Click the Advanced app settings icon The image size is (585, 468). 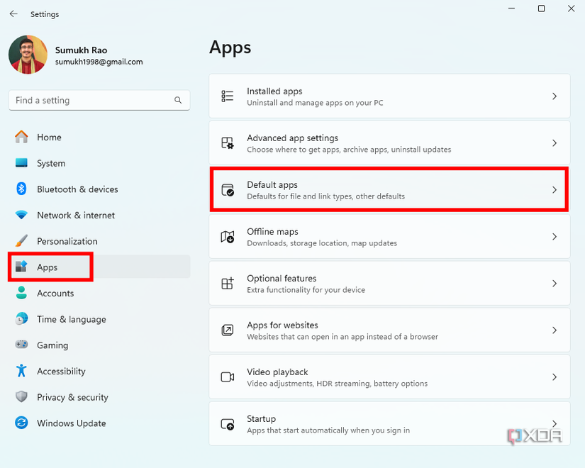[228, 143]
